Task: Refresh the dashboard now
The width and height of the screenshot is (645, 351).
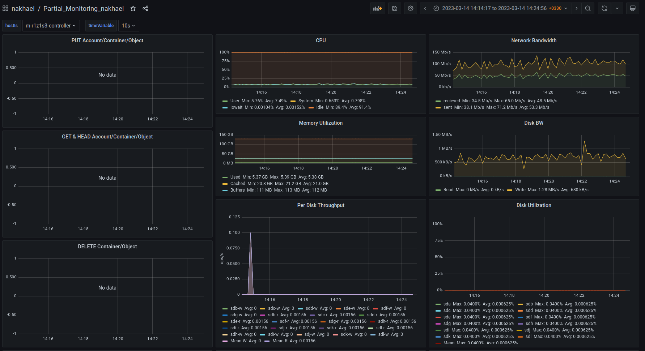Action: coord(604,8)
